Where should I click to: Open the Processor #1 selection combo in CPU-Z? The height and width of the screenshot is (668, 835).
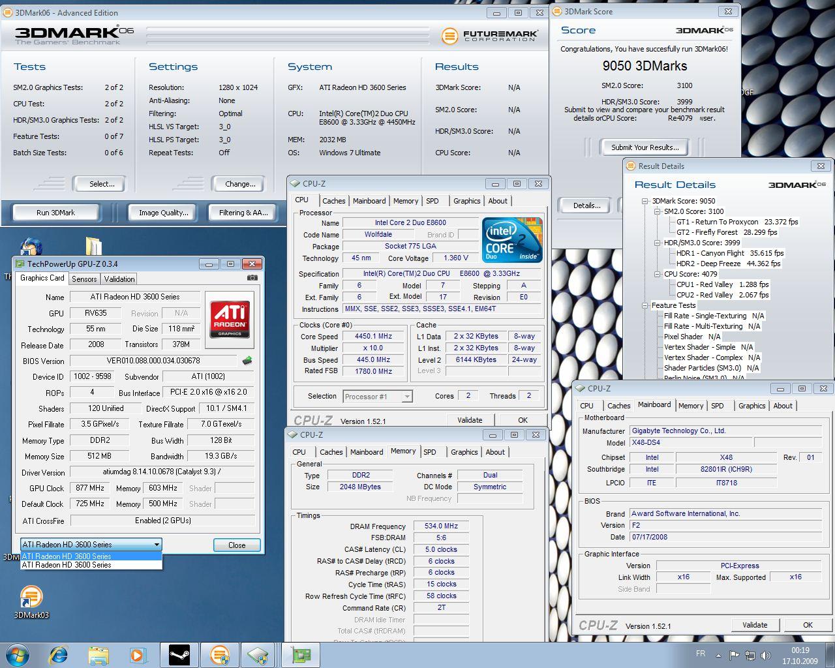[x=377, y=396]
